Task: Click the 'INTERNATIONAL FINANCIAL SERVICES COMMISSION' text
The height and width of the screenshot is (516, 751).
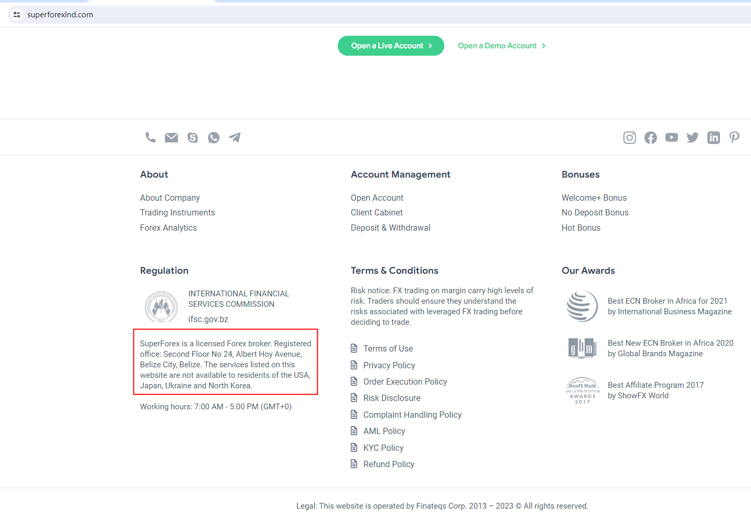Action: coord(238,299)
